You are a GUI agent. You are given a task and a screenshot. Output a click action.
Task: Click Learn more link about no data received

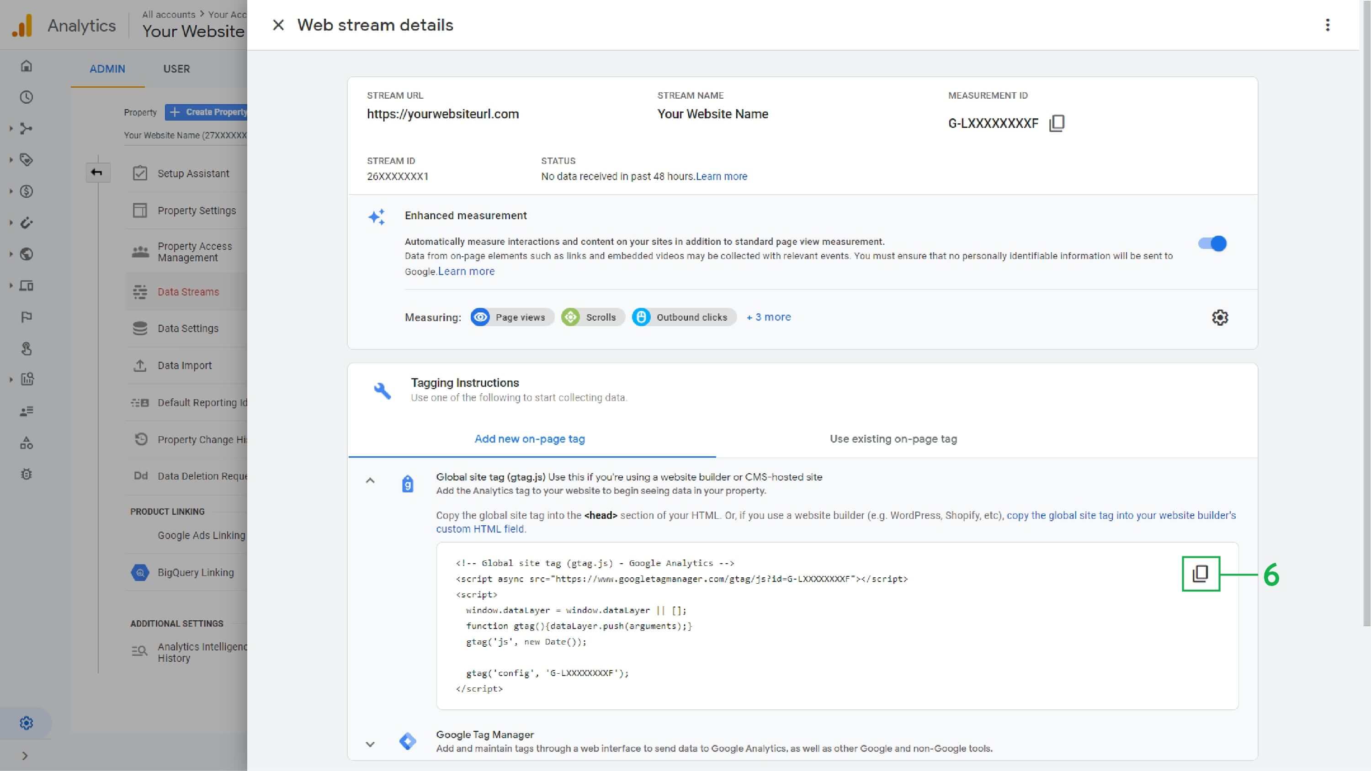coord(721,177)
